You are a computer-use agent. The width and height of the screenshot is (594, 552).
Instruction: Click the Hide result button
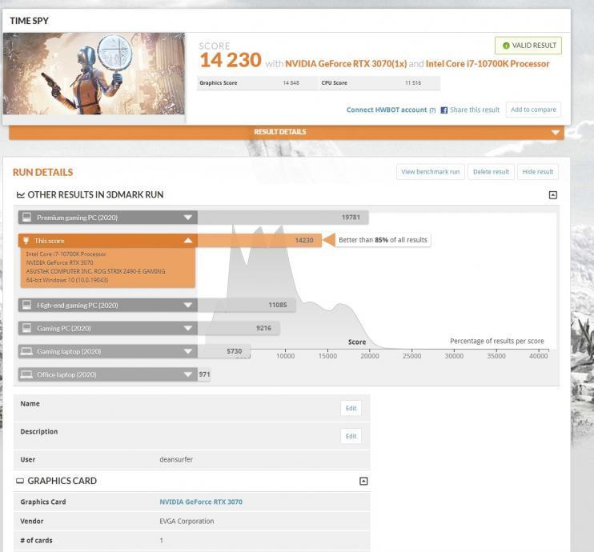[x=537, y=172]
